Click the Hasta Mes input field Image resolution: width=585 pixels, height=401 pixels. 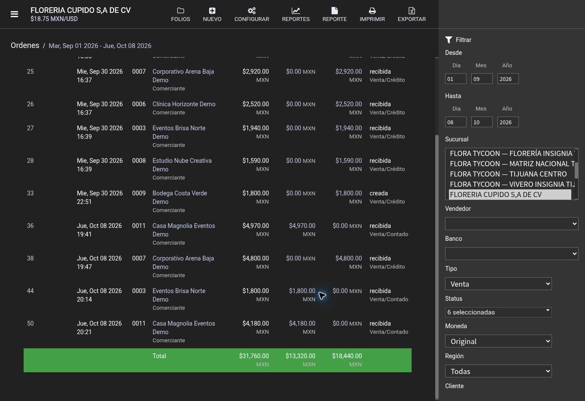coord(482,122)
